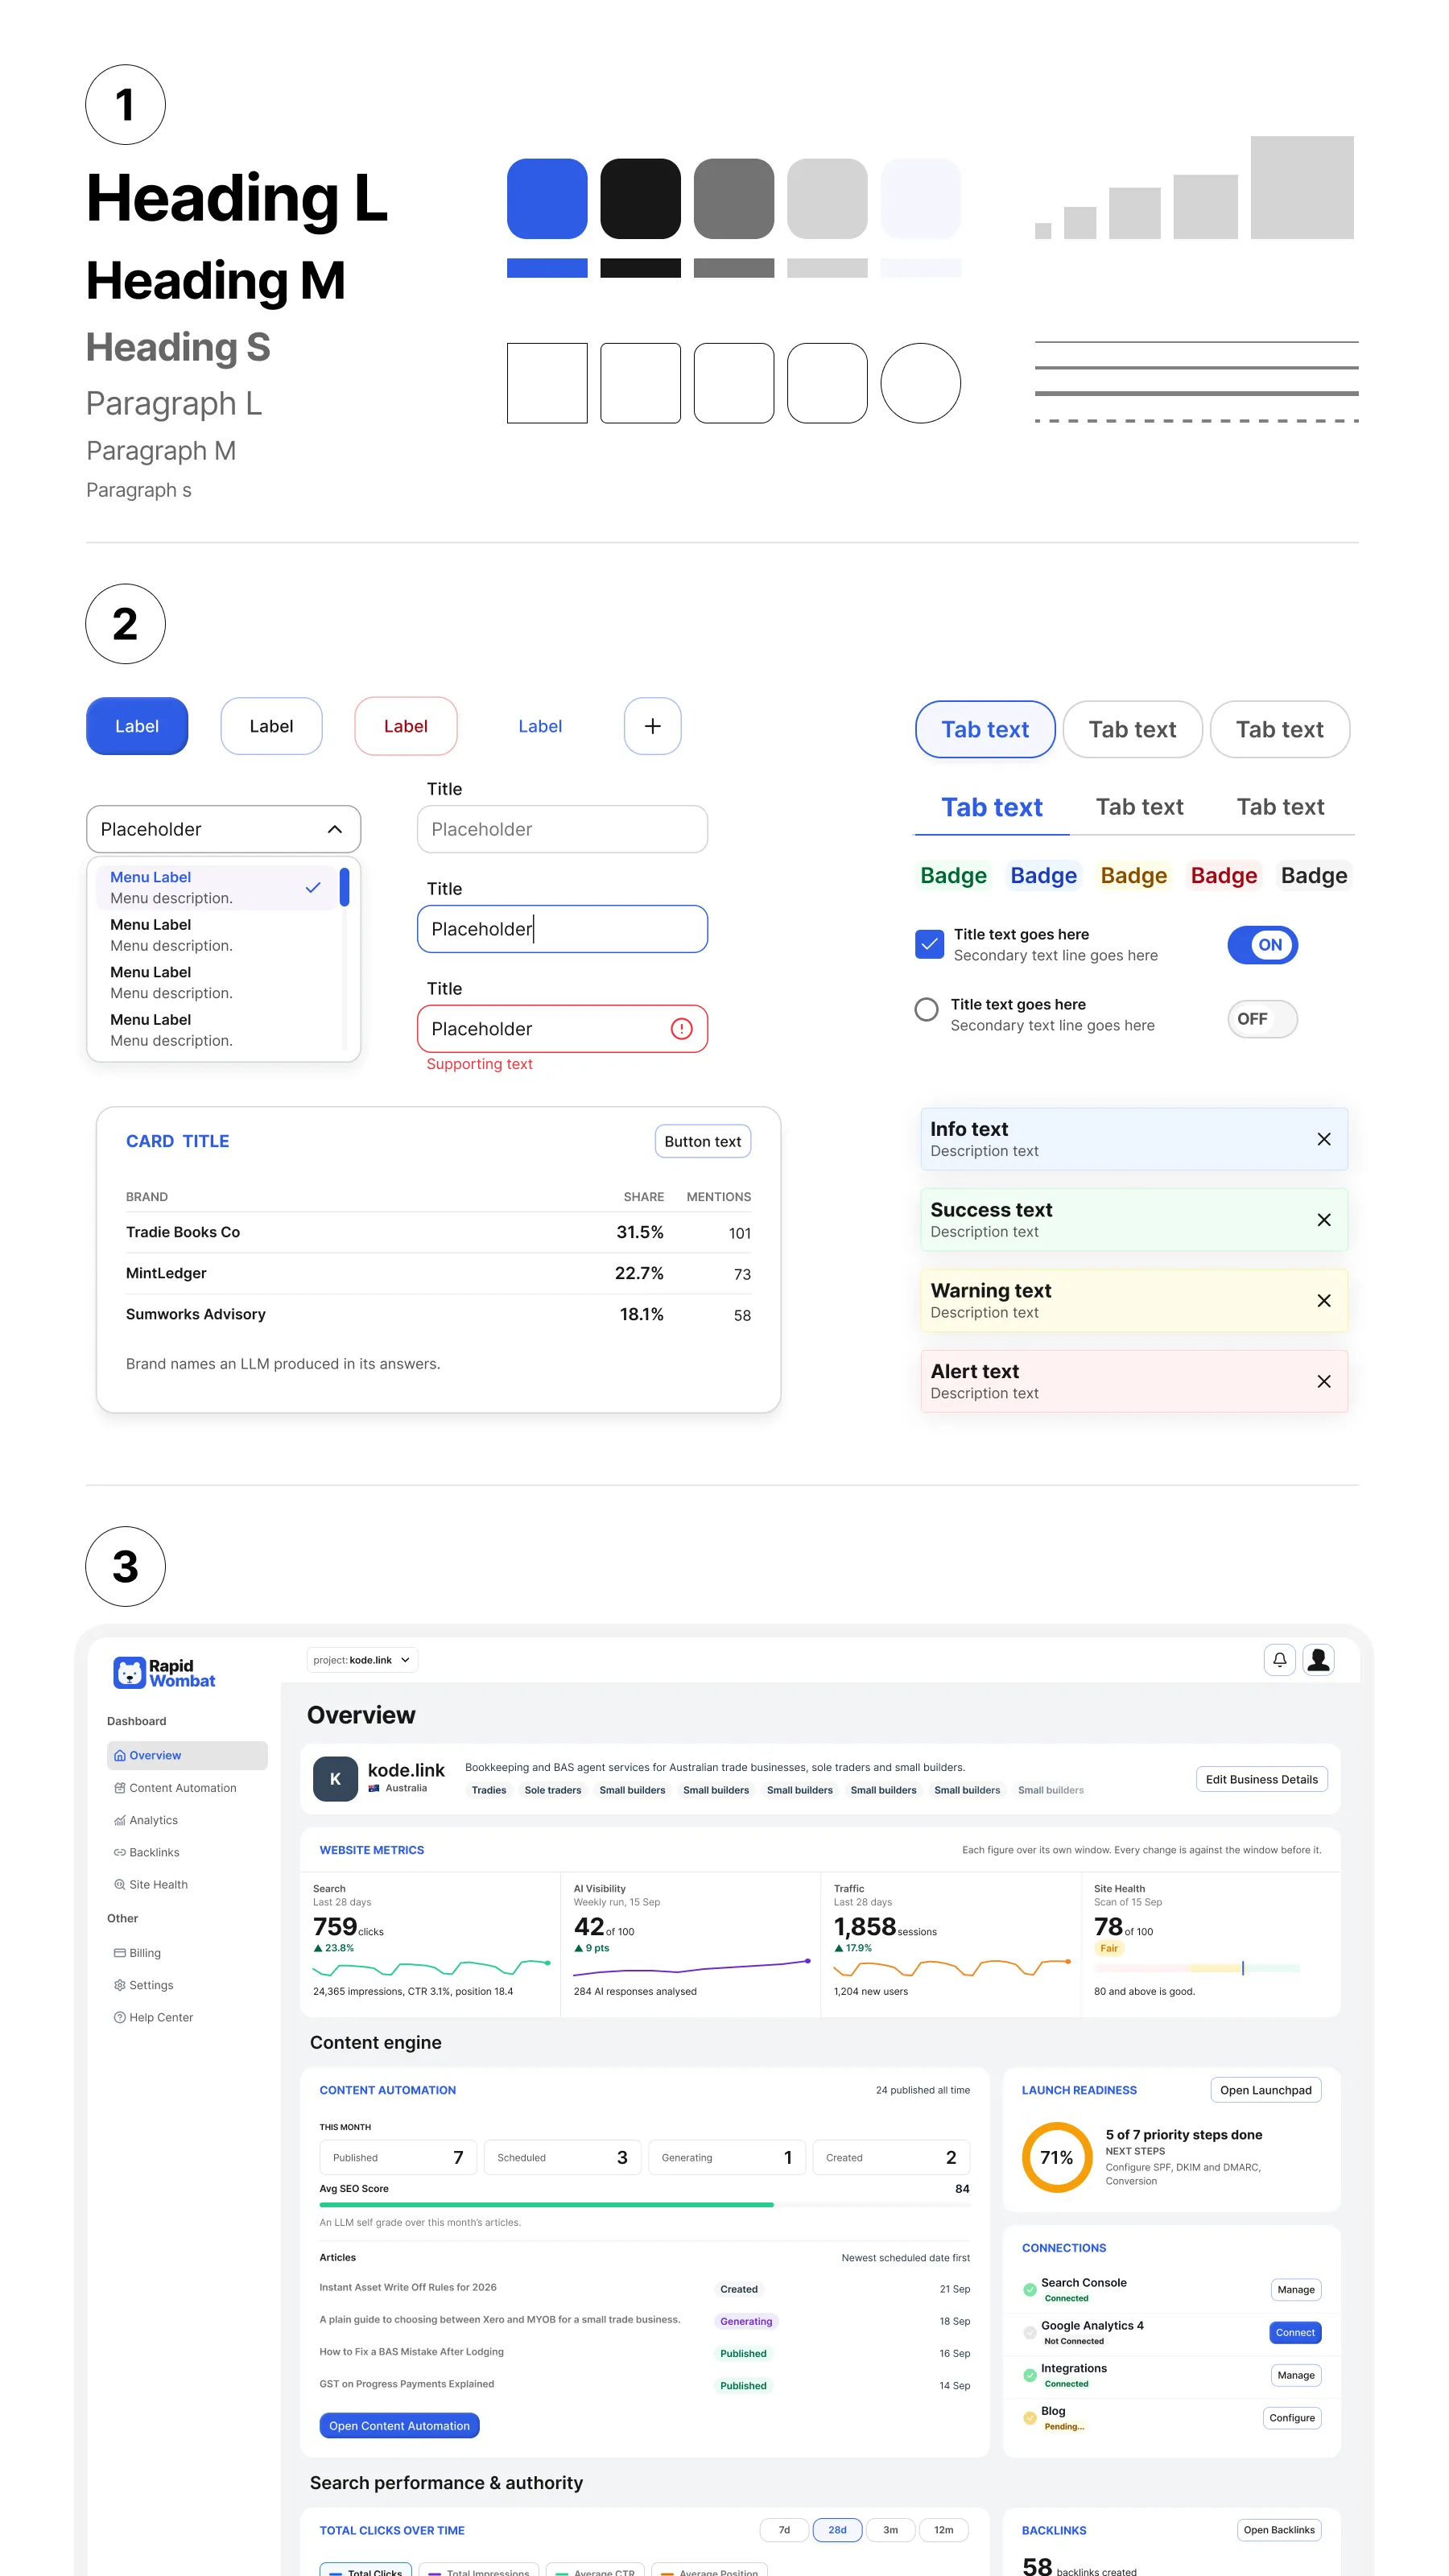Select the active pill Tab text
This screenshot has width=1449, height=2576.
tap(985, 730)
